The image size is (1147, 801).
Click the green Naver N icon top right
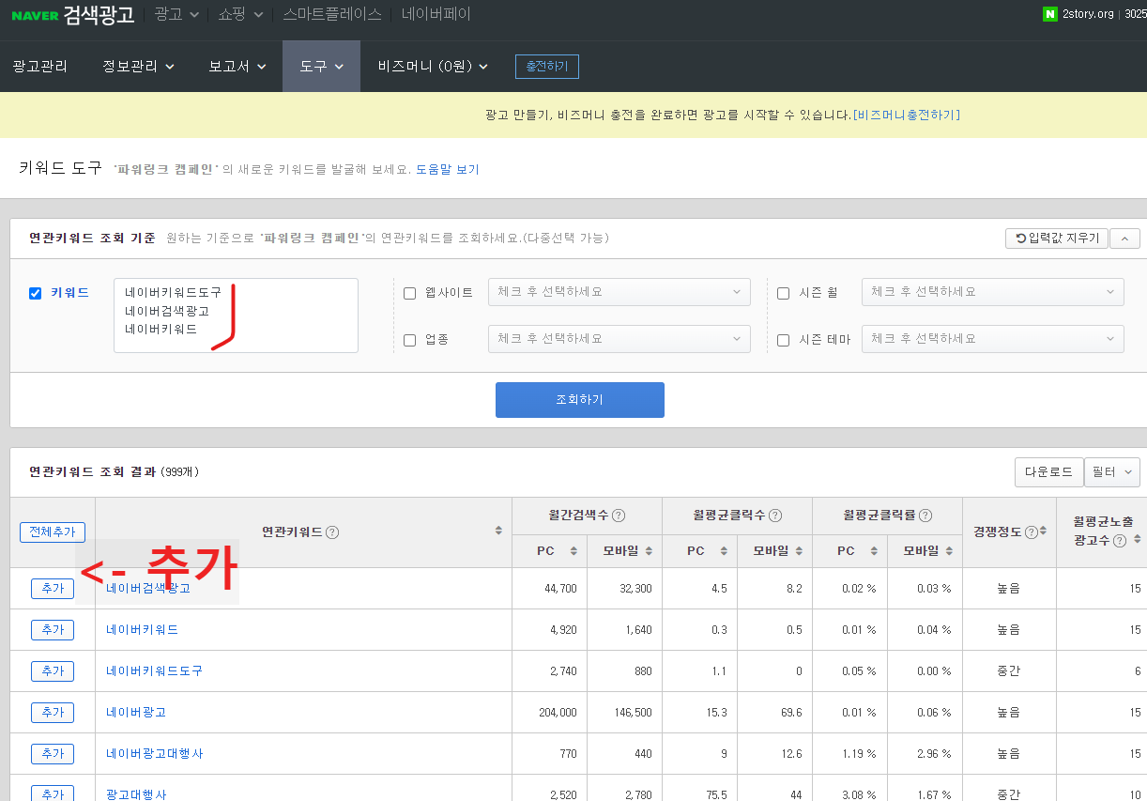coord(1048,14)
